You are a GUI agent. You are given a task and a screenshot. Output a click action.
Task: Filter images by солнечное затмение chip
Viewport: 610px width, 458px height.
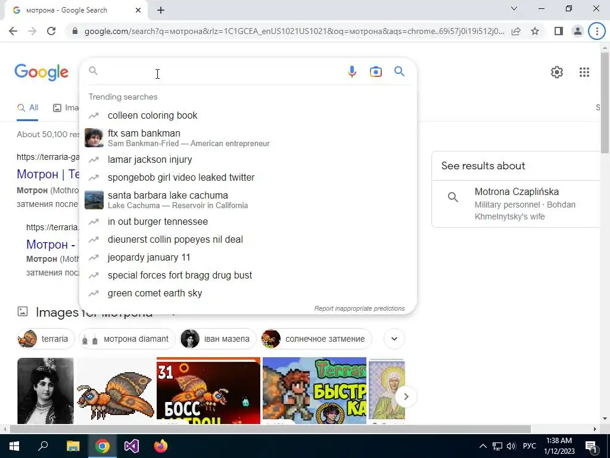(x=316, y=339)
